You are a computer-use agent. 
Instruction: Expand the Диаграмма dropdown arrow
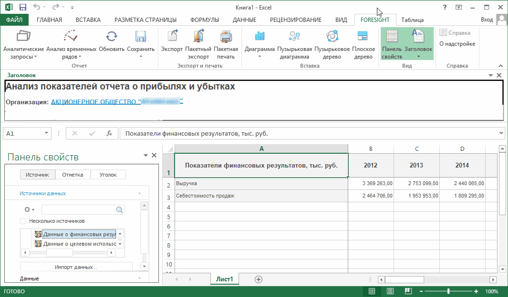tap(260, 57)
